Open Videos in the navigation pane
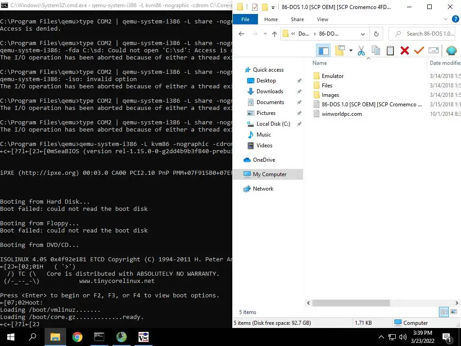Image resolution: width=461 pixels, height=346 pixels. [264, 146]
